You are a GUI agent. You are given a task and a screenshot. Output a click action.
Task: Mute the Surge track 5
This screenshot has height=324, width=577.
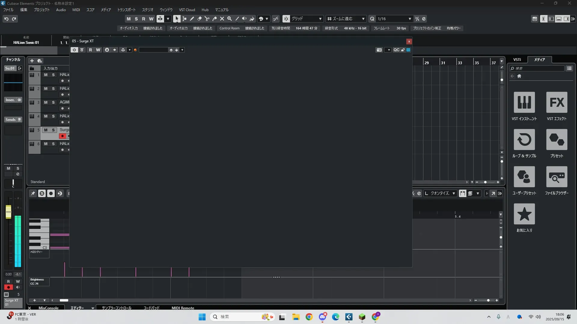[x=46, y=130]
